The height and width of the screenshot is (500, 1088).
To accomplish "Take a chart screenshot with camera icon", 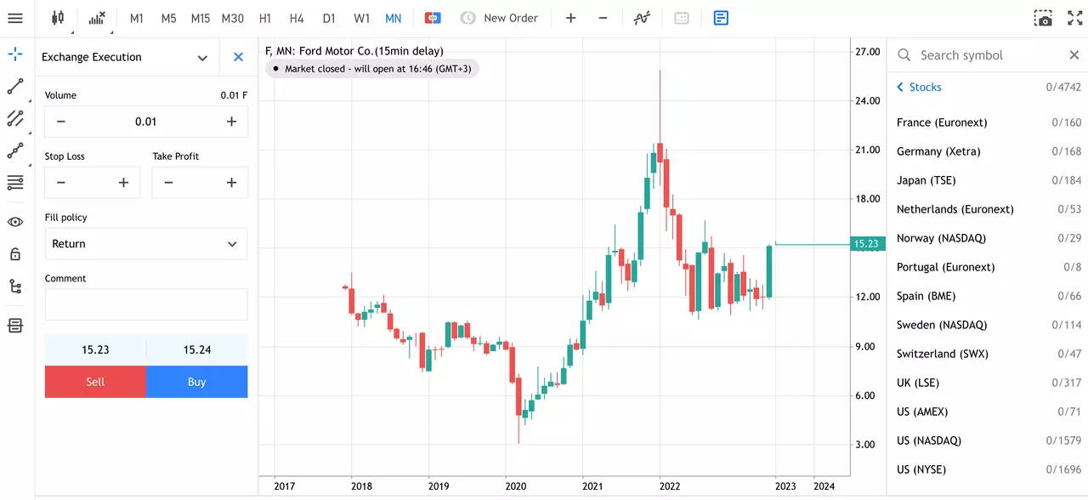I will [1043, 18].
